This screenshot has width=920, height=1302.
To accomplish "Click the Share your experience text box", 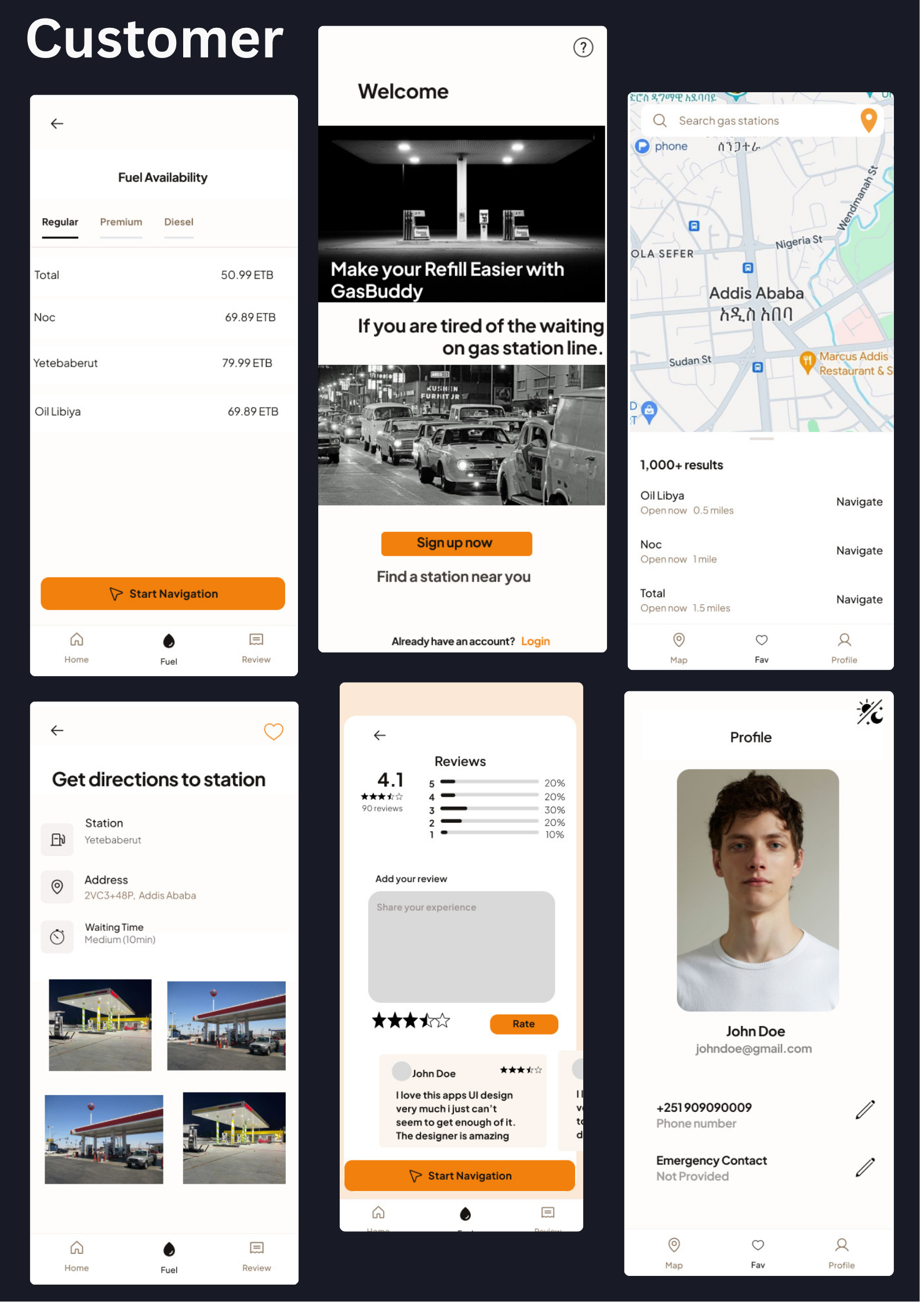I will click(461, 946).
